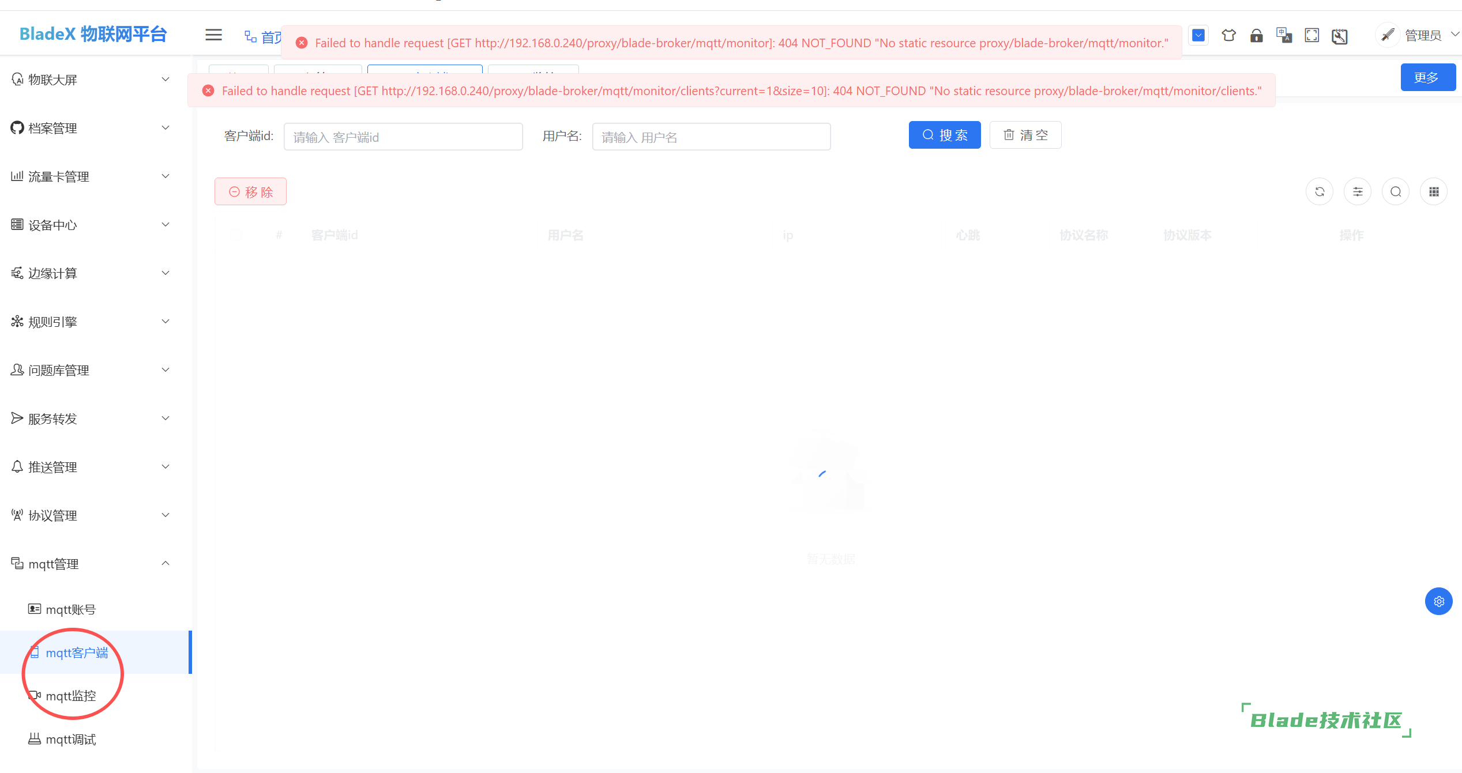The width and height of the screenshot is (1462, 773).
Task: Click the 清空 clear button
Action: click(1025, 134)
